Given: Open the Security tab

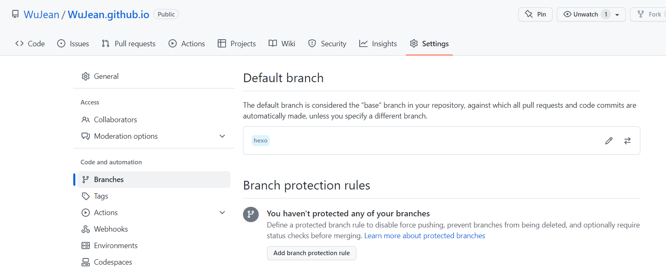Looking at the screenshot, I should pos(327,43).
